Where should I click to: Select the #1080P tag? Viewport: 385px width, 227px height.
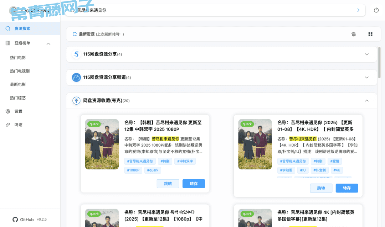point(133,170)
